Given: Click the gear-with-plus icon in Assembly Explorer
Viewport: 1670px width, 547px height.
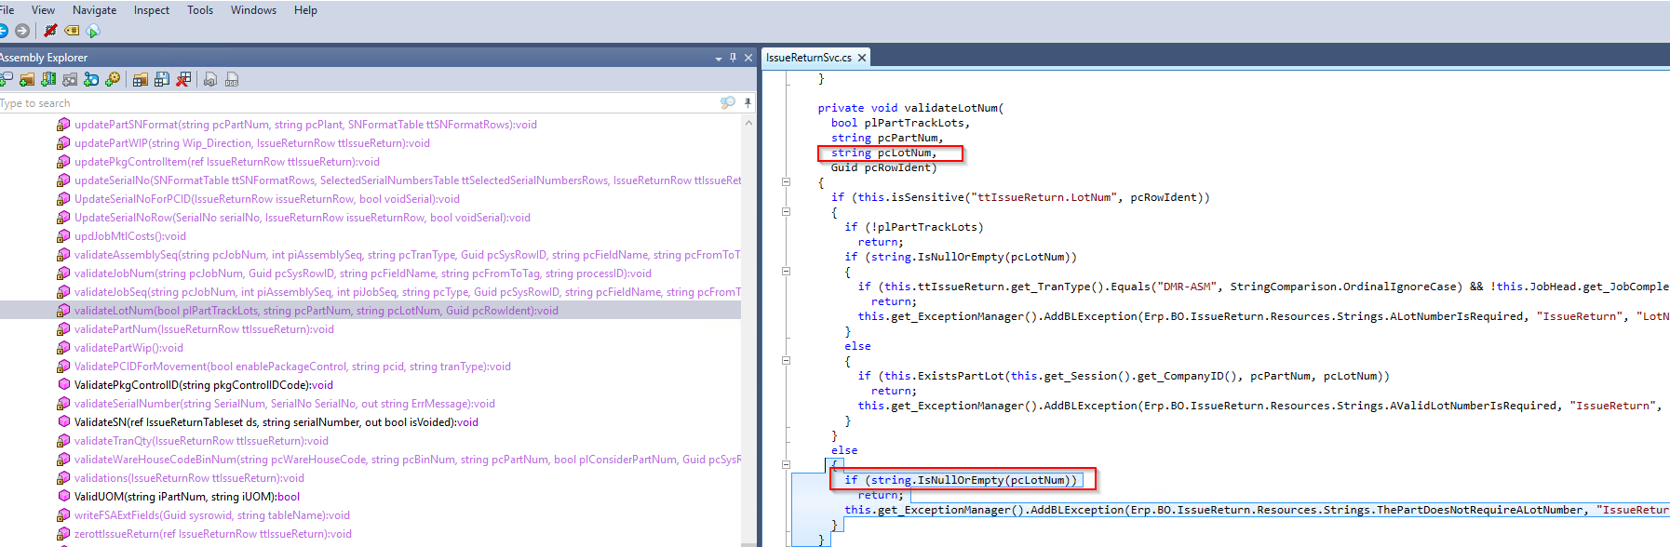Looking at the screenshot, I should pos(113,79).
